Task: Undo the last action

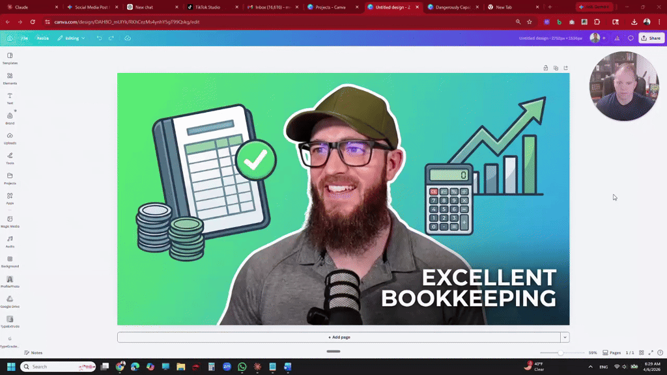Action: pos(99,38)
